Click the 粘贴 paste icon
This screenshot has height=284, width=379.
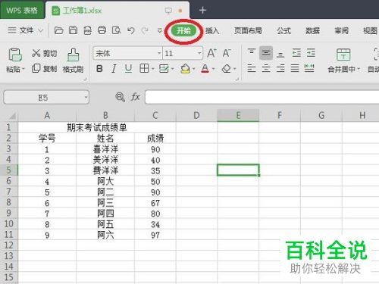point(15,55)
